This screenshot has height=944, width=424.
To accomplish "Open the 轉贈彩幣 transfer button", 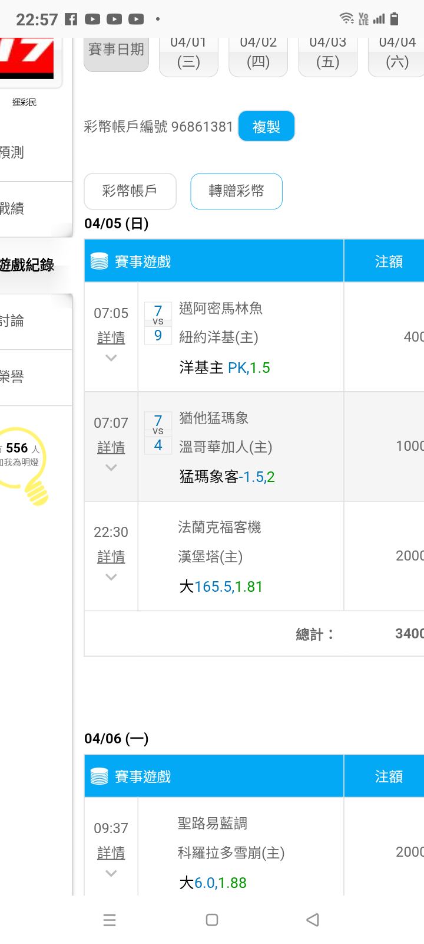I will [236, 191].
